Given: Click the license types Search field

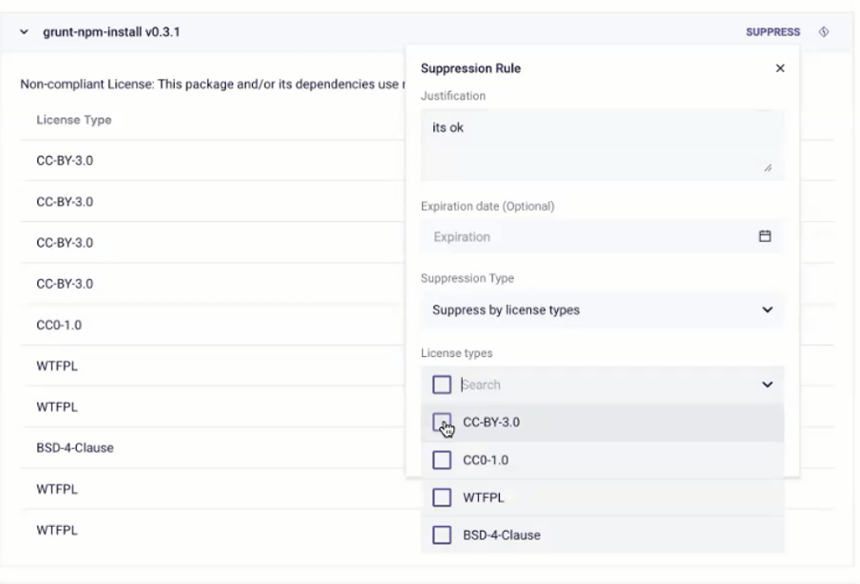Looking at the screenshot, I should (x=608, y=385).
